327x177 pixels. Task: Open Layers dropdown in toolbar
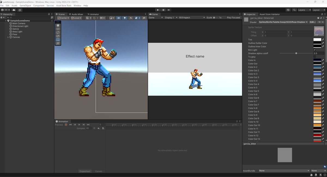(304, 10)
